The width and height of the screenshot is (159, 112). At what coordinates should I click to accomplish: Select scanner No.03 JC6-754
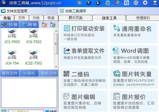[x=12, y=58]
